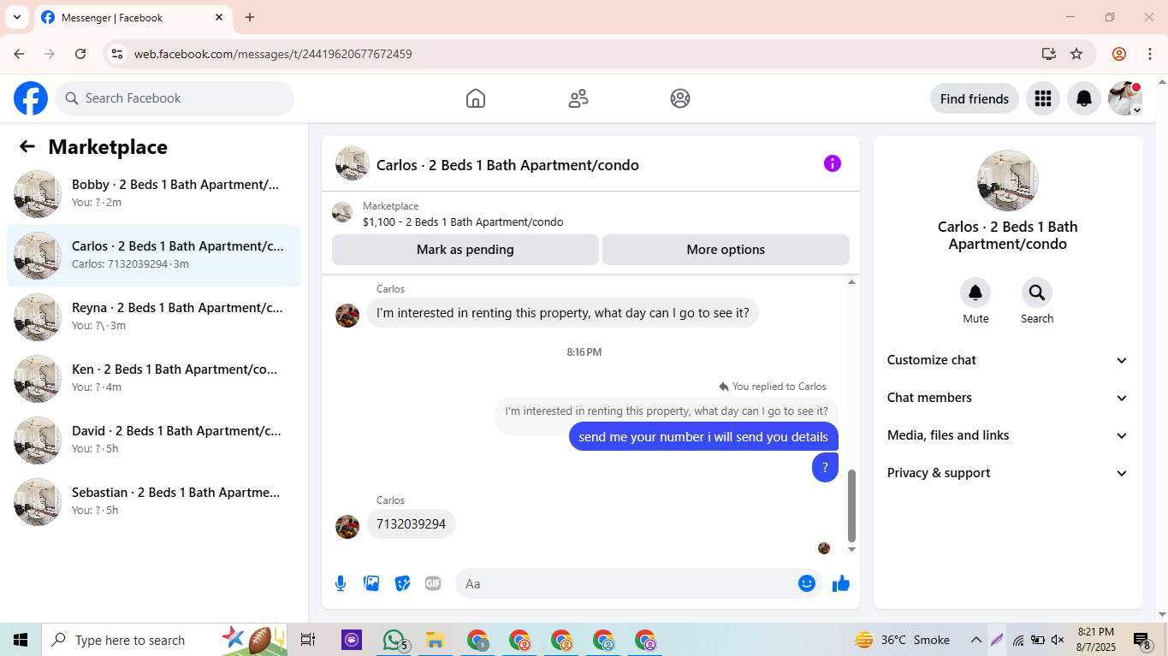1168x656 pixels.
Task: Click the Facebook logo icon
Action: pyautogui.click(x=31, y=98)
